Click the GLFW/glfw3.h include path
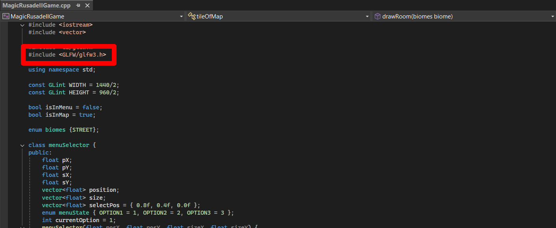556x228 pixels. tap(84, 55)
